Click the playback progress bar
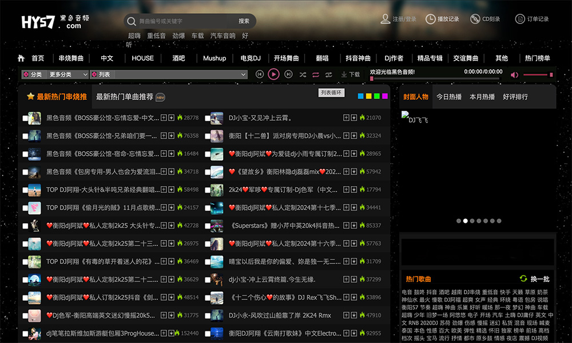The height and width of the screenshot is (343, 572). (436, 78)
